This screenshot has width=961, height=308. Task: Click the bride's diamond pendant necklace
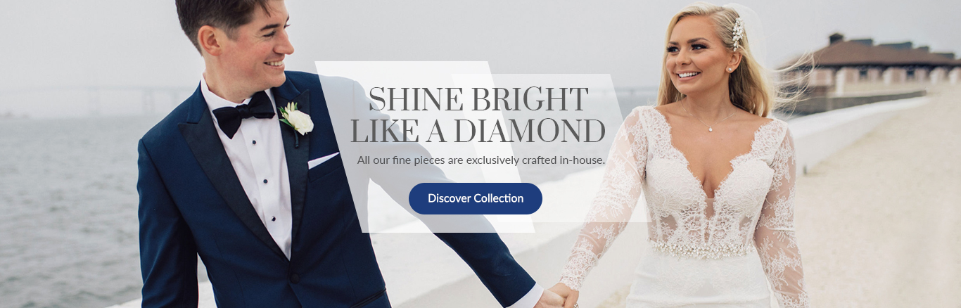[x=711, y=129]
